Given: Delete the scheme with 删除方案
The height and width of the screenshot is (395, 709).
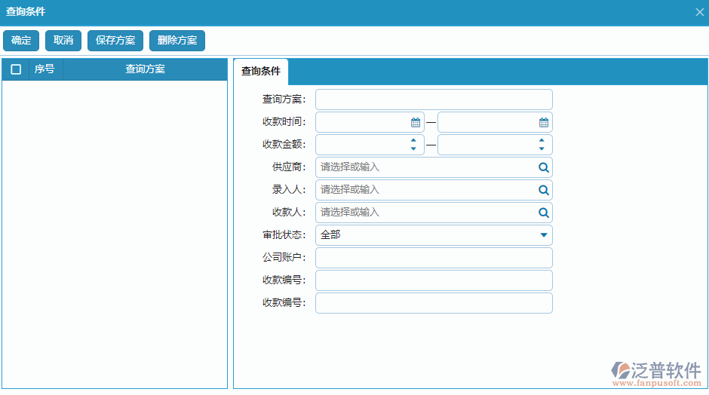Looking at the screenshot, I should pyautogui.click(x=177, y=41).
